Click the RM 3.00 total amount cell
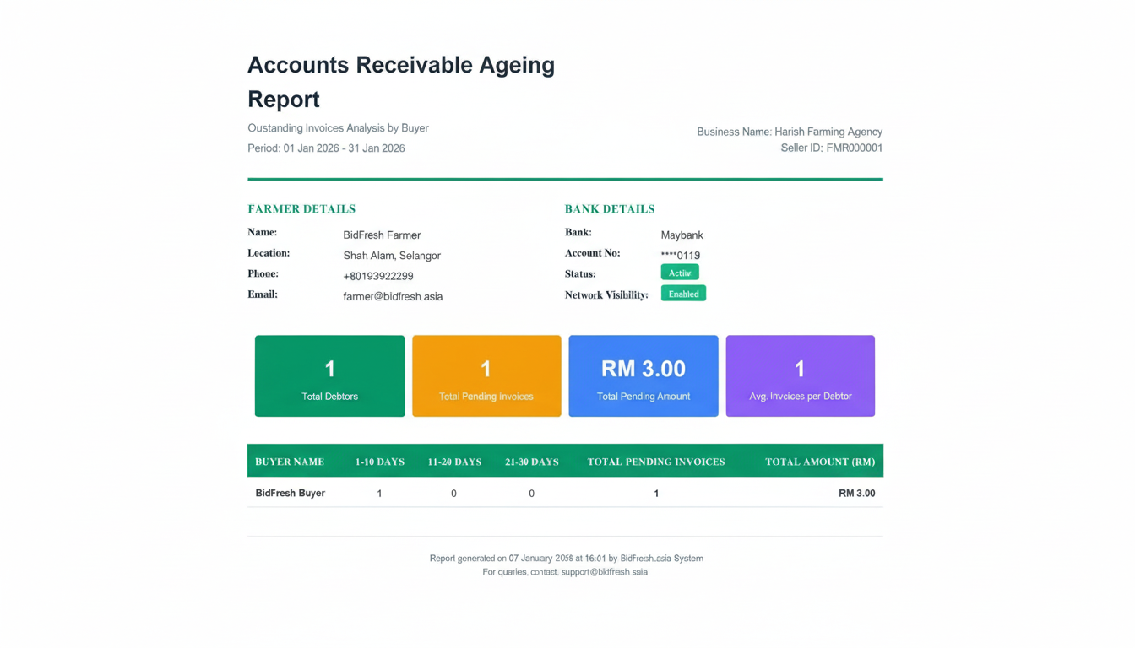Viewport: 1135px width, 648px height. [x=857, y=493]
